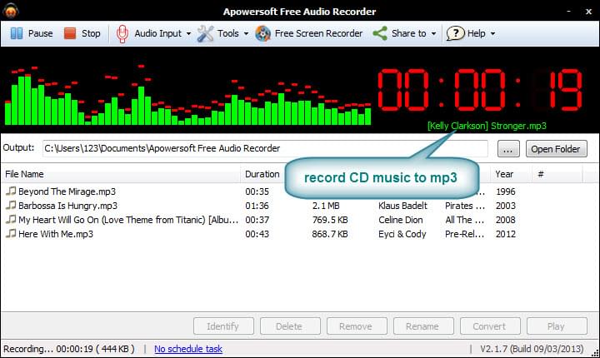600x358 pixels.
Task: Click the output path text field
Action: (265, 149)
